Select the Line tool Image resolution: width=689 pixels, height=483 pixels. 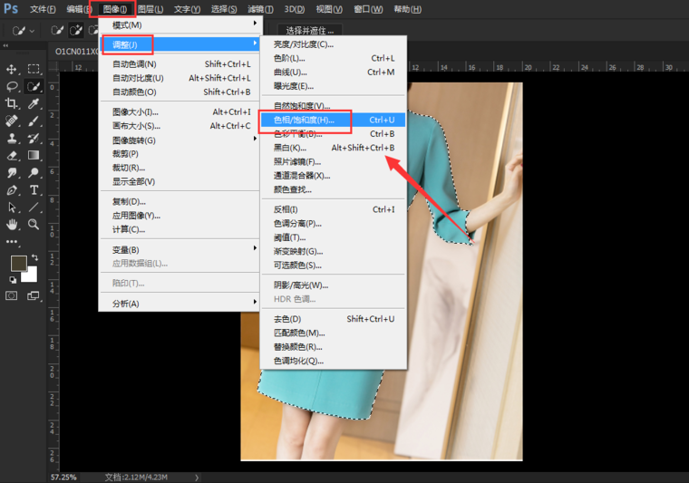(34, 208)
